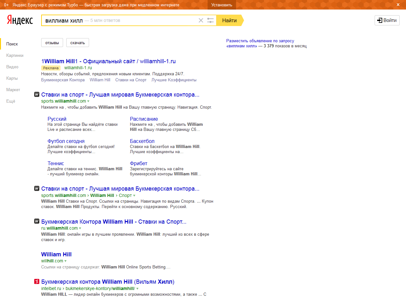Open ad sitelink "Ставки на Спорт"
406x297 pixels.
131,80
